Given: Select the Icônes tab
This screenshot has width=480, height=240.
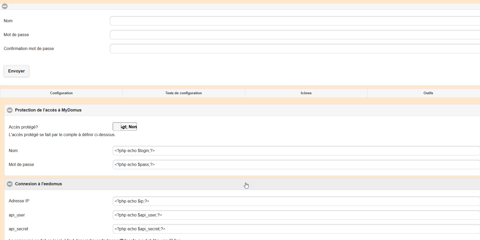Looking at the screenshot, I should tap(306, 93).
